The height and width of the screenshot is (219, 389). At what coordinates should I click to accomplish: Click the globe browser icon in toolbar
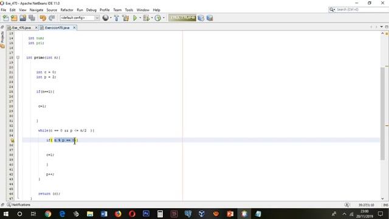105,18
